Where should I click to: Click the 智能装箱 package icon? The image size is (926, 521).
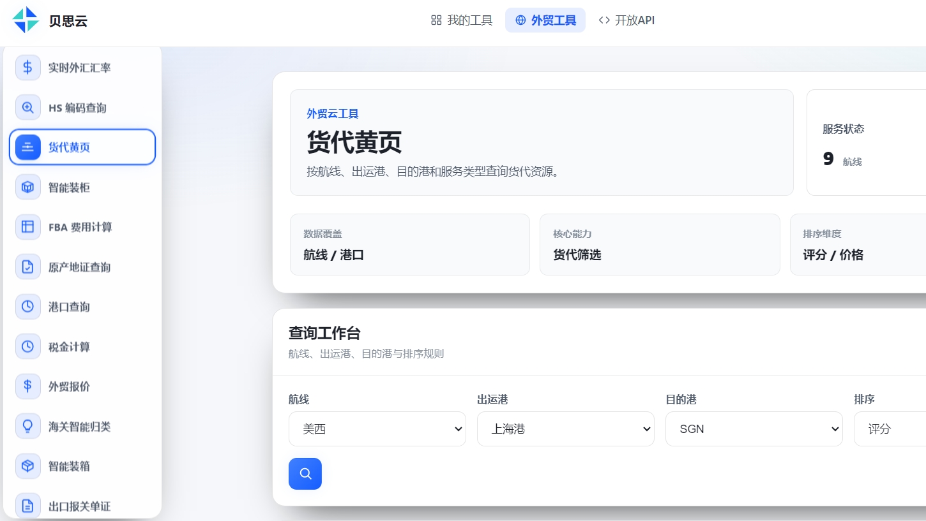point(27,466)
